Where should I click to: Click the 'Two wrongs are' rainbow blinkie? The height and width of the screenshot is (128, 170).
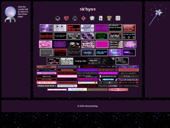pos(77,89)
